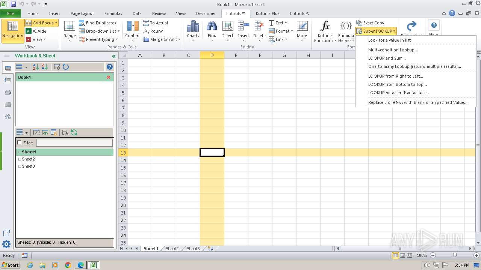Open the Range tools menu
The width and height of the screenshot is (481, 270).
click(70, 31)
